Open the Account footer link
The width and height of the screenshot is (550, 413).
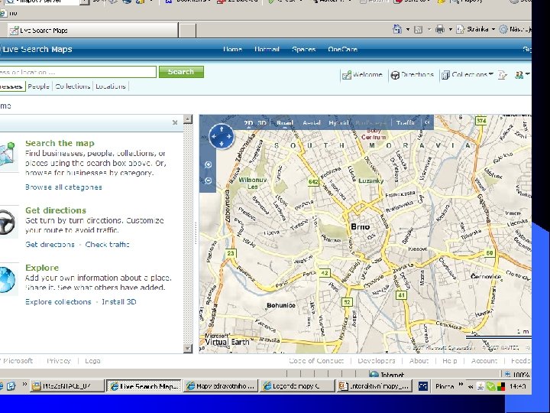pyautogui.click(x=484, y=361)
